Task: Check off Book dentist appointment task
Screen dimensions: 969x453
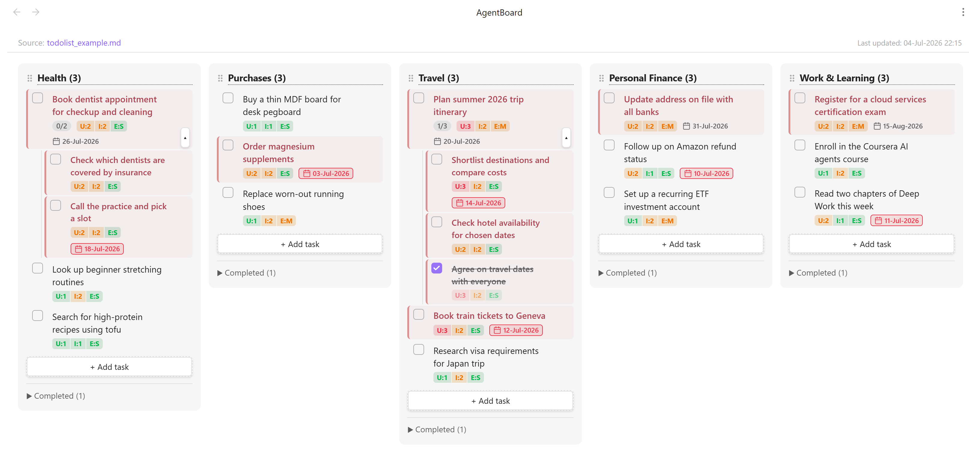Action: (x=38, y=98)
